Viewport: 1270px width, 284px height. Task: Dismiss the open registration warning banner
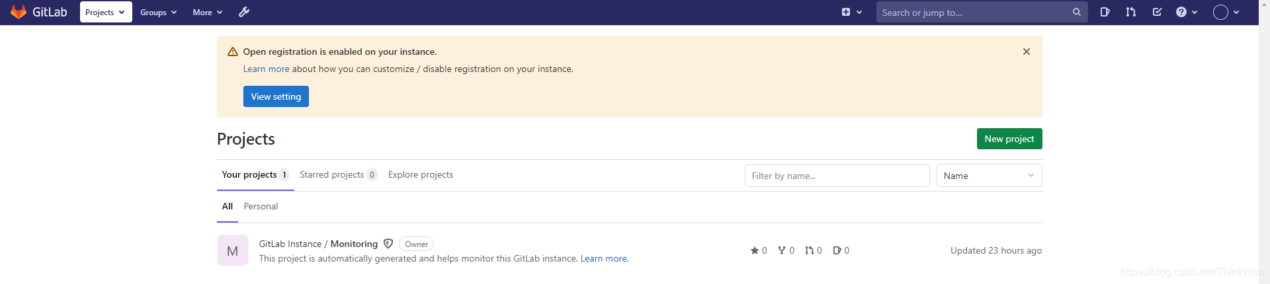(x=1027, y=52)
